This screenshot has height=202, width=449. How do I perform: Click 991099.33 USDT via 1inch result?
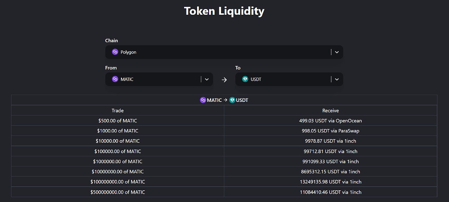coord(331,161)
